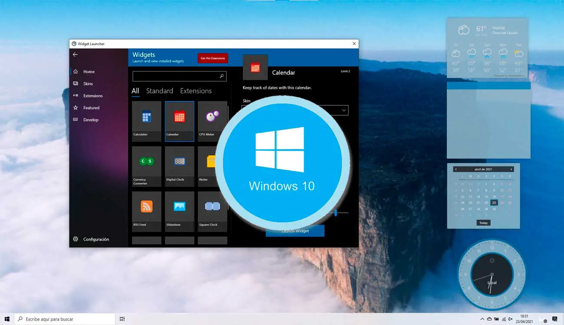Viewport: 564px width, 325px height.
Task: Select the CPU Meter widget tile
Action: pos(212,121)
